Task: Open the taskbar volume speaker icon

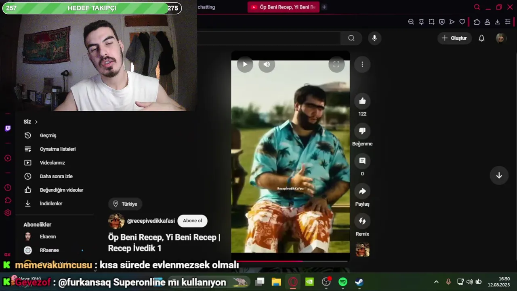Action: pos(469,282)
